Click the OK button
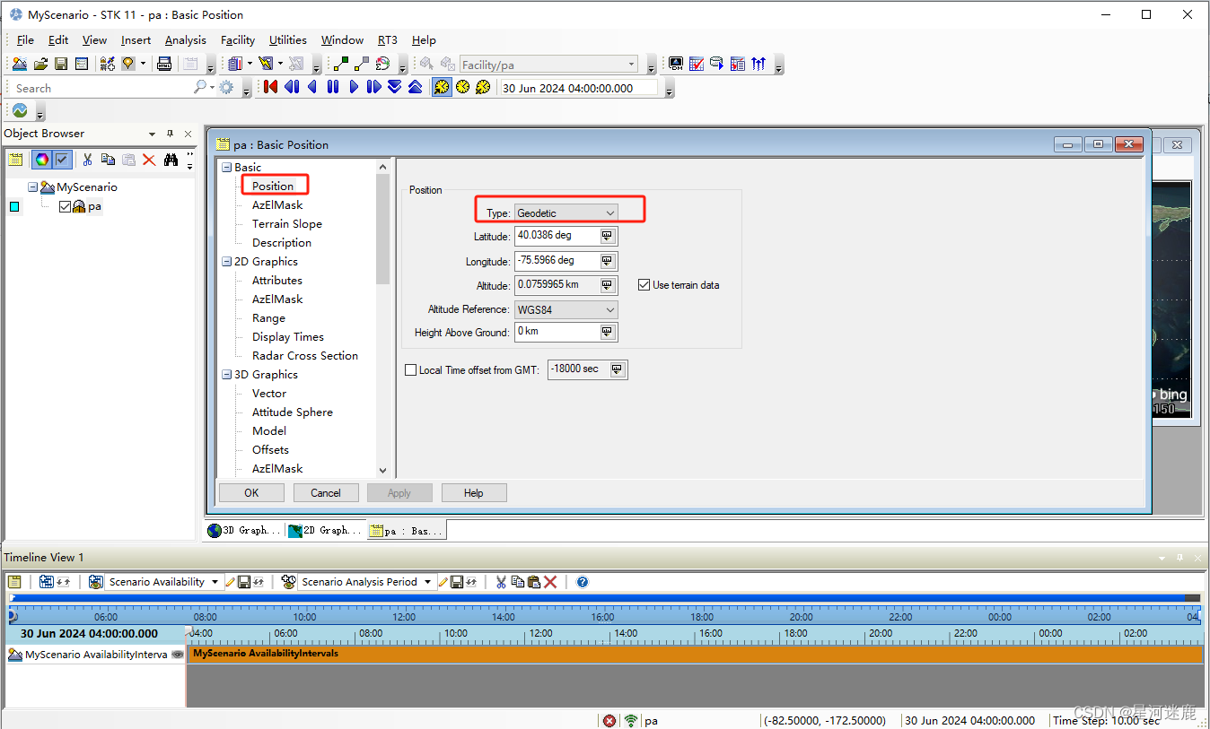This screenshot has width=1210, height=729. [x=251, y=493]
